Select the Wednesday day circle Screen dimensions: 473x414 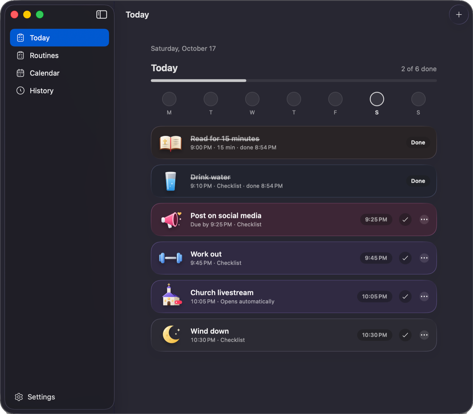[252, 99]
